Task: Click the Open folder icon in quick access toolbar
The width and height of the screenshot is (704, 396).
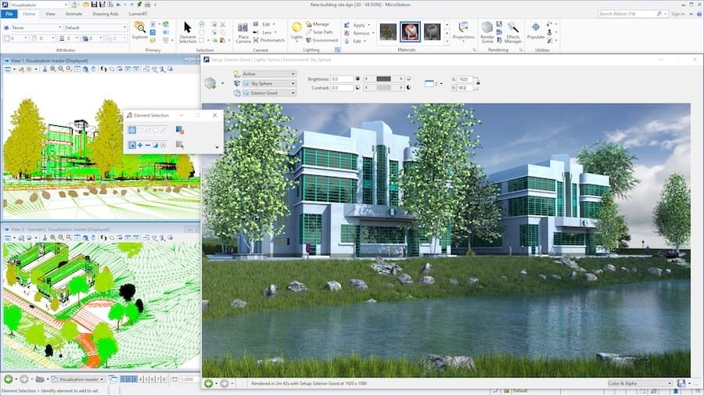Action: (x=86, y=5)
